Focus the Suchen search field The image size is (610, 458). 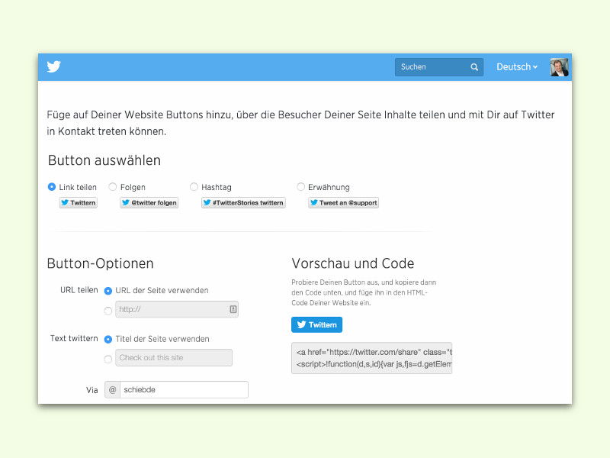click(x=439, y=67)
